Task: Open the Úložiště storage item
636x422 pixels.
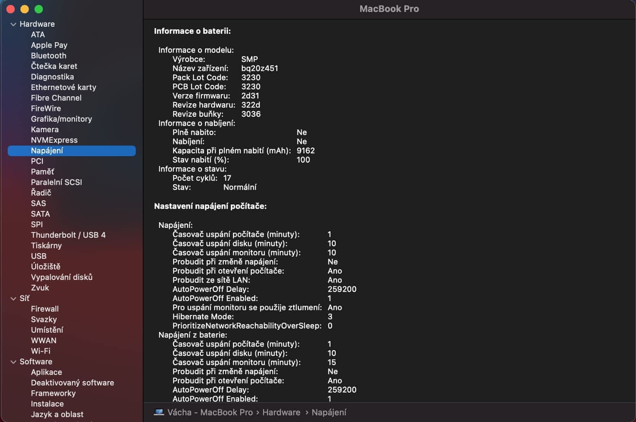Action: [x=46, y=267]
